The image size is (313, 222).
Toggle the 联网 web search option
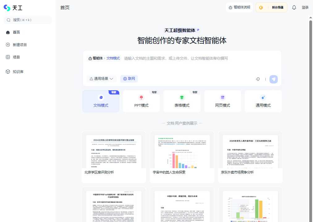point(129,79)
